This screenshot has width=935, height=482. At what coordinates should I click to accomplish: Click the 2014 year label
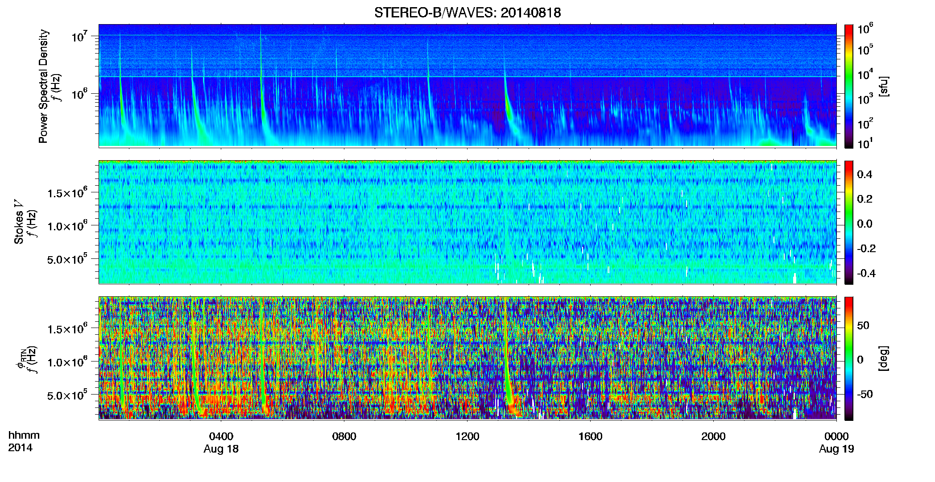coord(21,448)
